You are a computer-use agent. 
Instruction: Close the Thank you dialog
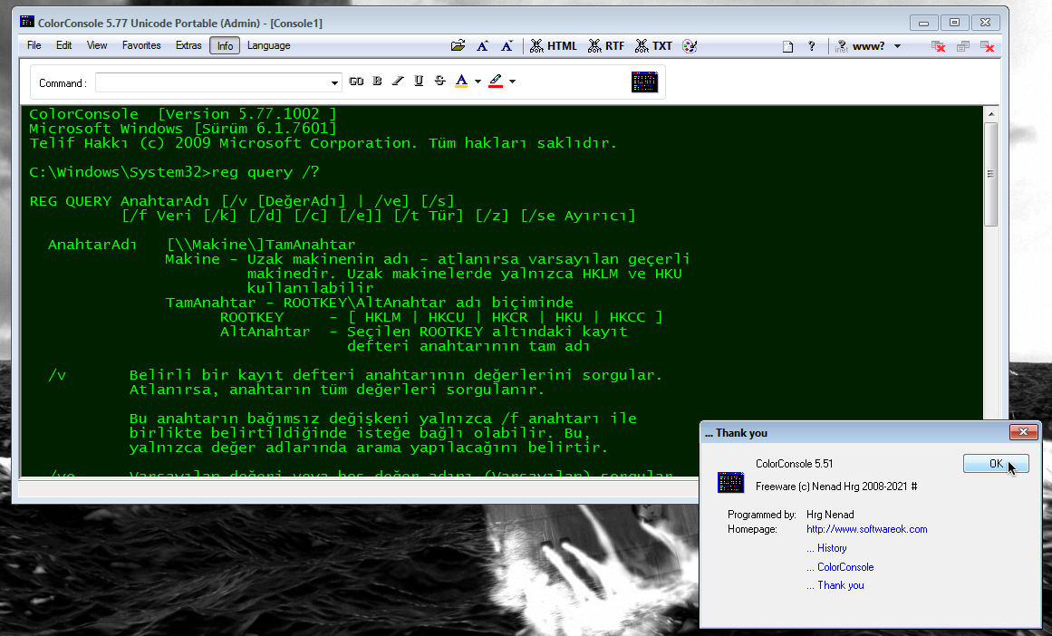[1023, 432]
